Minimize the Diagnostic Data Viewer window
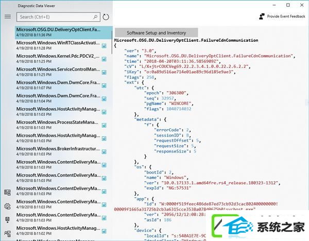 (274, 5)
